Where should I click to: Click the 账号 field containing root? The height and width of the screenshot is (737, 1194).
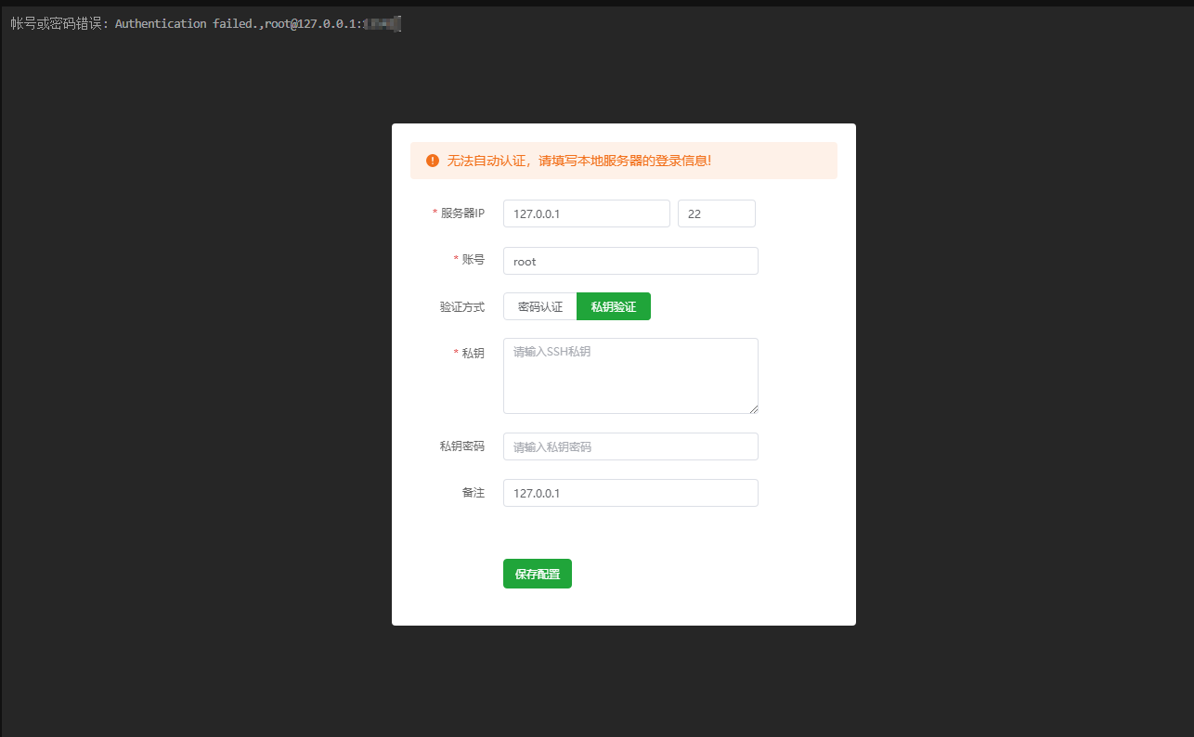click(630, 261)
